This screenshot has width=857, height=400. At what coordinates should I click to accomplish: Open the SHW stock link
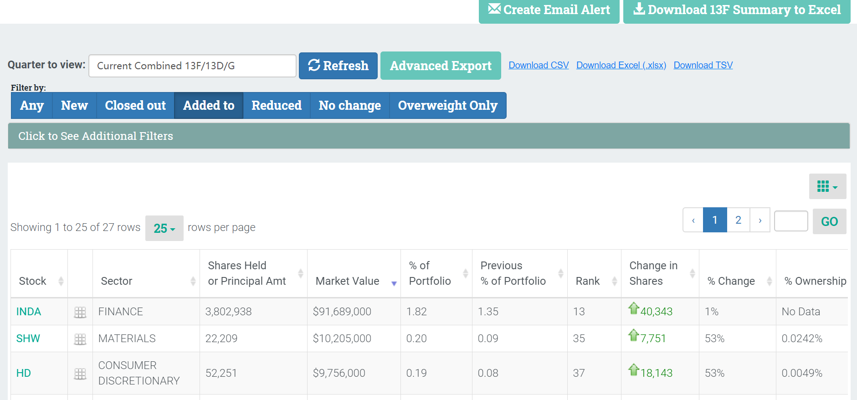(28, 338)
